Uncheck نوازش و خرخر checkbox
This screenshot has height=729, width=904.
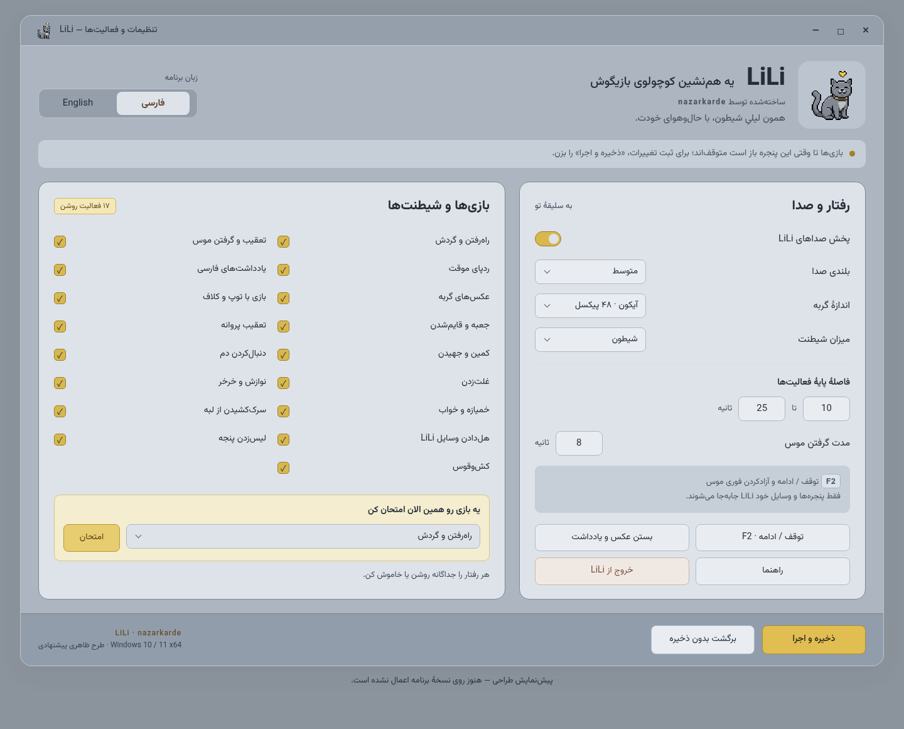pyautogui.click(x=60, y=383)
